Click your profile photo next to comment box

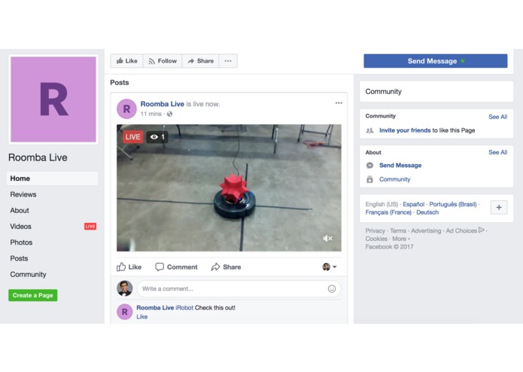(125, 288)
